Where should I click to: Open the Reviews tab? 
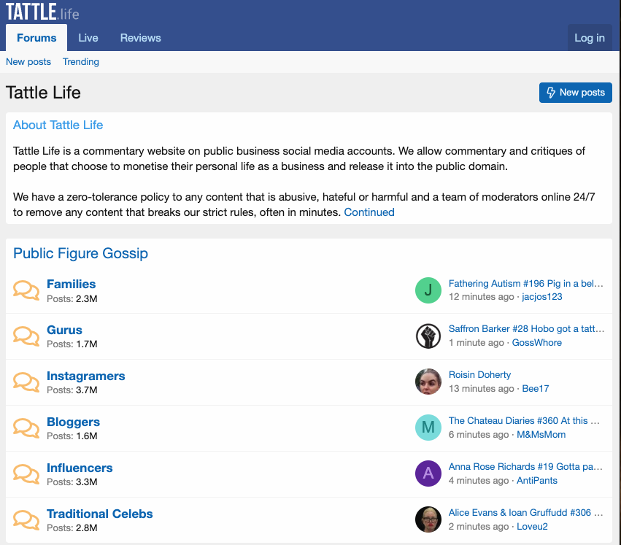pos(141,38)
